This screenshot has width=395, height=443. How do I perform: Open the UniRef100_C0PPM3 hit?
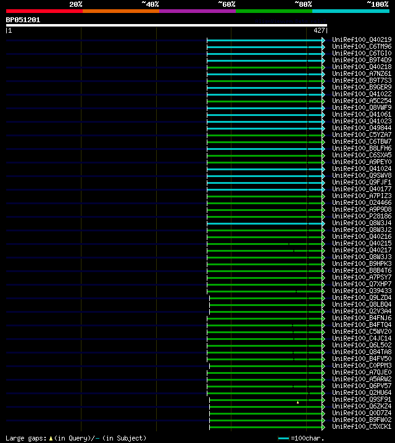click(362, 365)
